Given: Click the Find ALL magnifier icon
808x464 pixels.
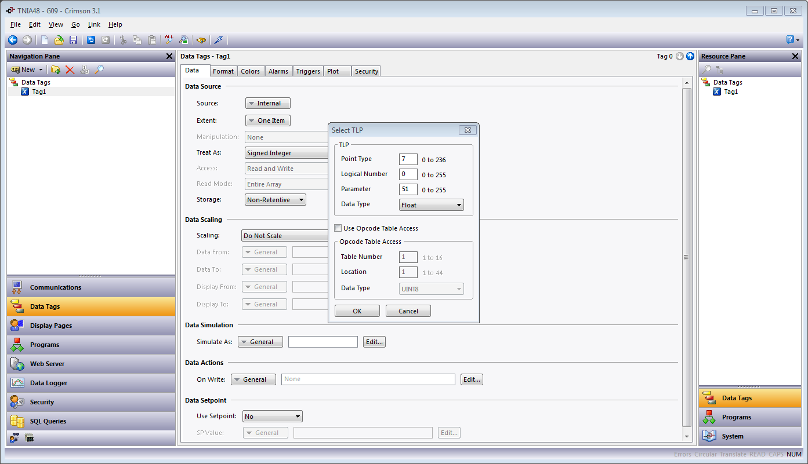Looking at the screenshot, I should click(169, 40).
